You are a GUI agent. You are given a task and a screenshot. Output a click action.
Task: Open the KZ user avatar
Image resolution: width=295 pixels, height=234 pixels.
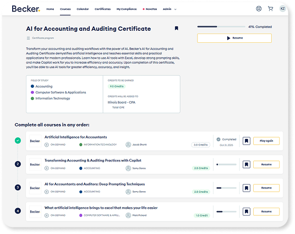(282, 9)
